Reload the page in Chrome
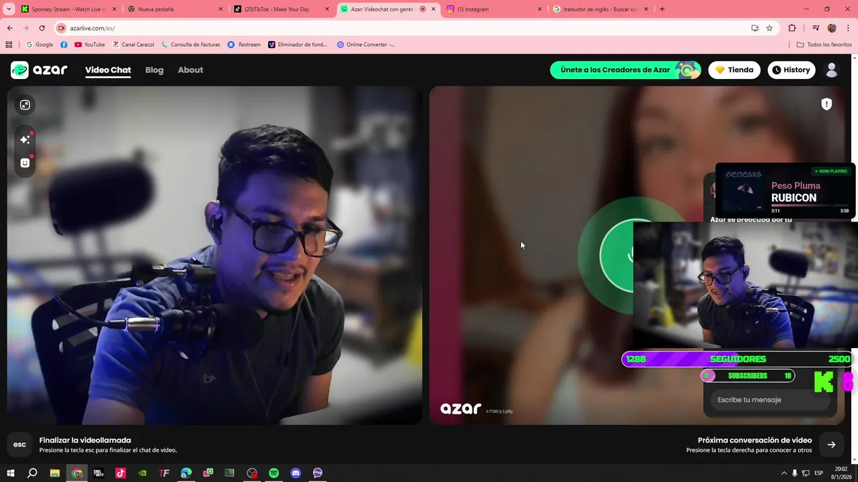Viewport: 858px width, 482px height. pyautogui.click(x=42, y=28)
